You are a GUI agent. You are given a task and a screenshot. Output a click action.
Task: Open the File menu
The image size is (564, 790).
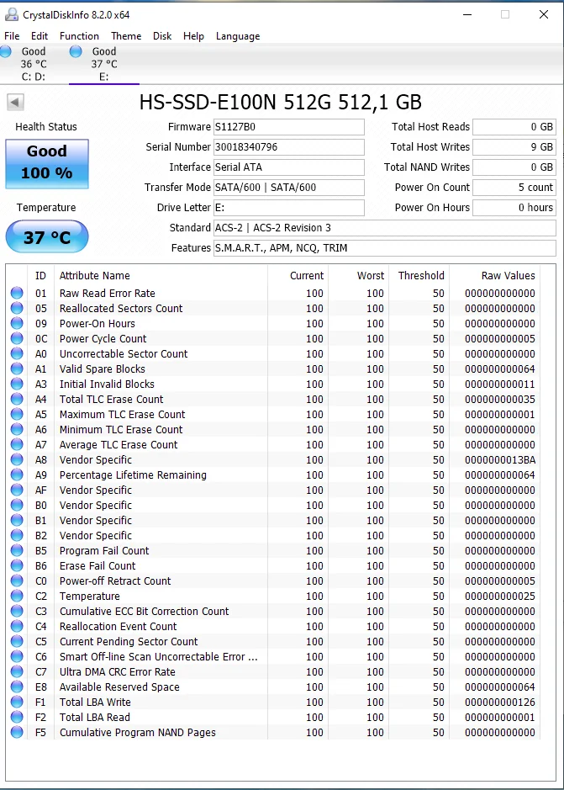point(12,36)
